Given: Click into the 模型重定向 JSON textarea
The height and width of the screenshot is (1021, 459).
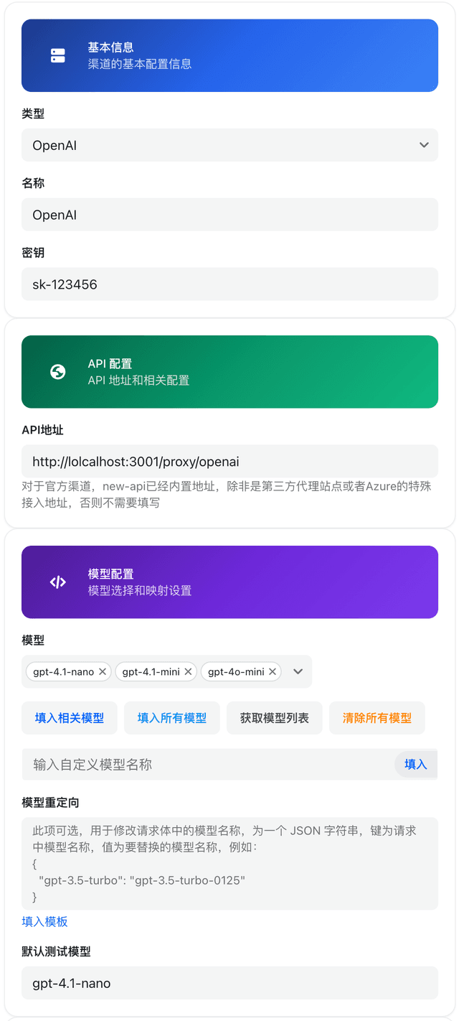Looking at the screenshot, I should coord(229,864).
